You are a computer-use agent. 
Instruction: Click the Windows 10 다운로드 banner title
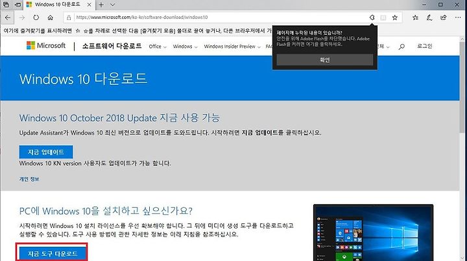coord(84,79)
